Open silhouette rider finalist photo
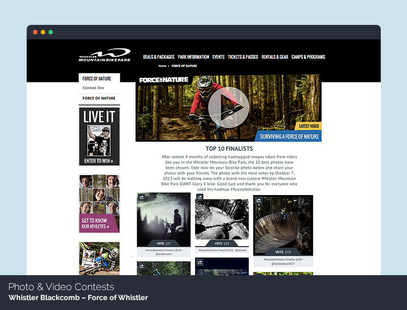Screen dimensions: 407x310 point(164,219)
